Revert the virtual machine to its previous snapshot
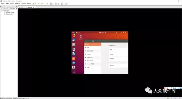The width and height of the screenshot is (182, 99). point(45,4)
